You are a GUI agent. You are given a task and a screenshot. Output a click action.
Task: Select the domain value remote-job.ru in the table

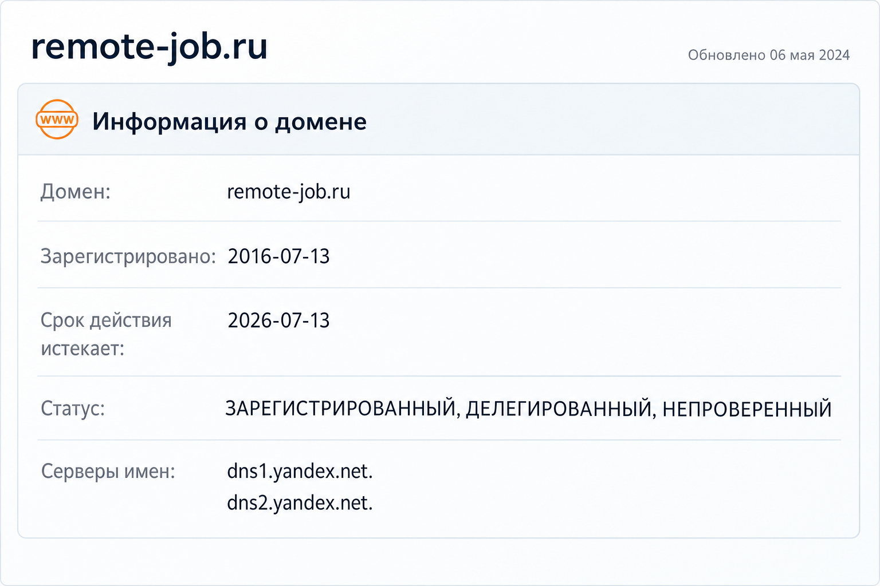pos(289,192)
